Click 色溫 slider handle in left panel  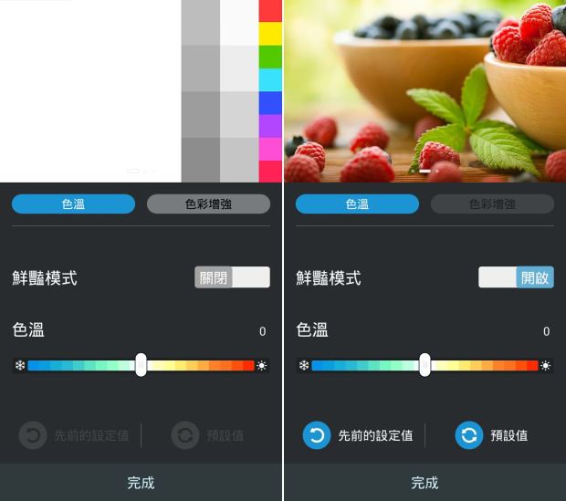141,365
